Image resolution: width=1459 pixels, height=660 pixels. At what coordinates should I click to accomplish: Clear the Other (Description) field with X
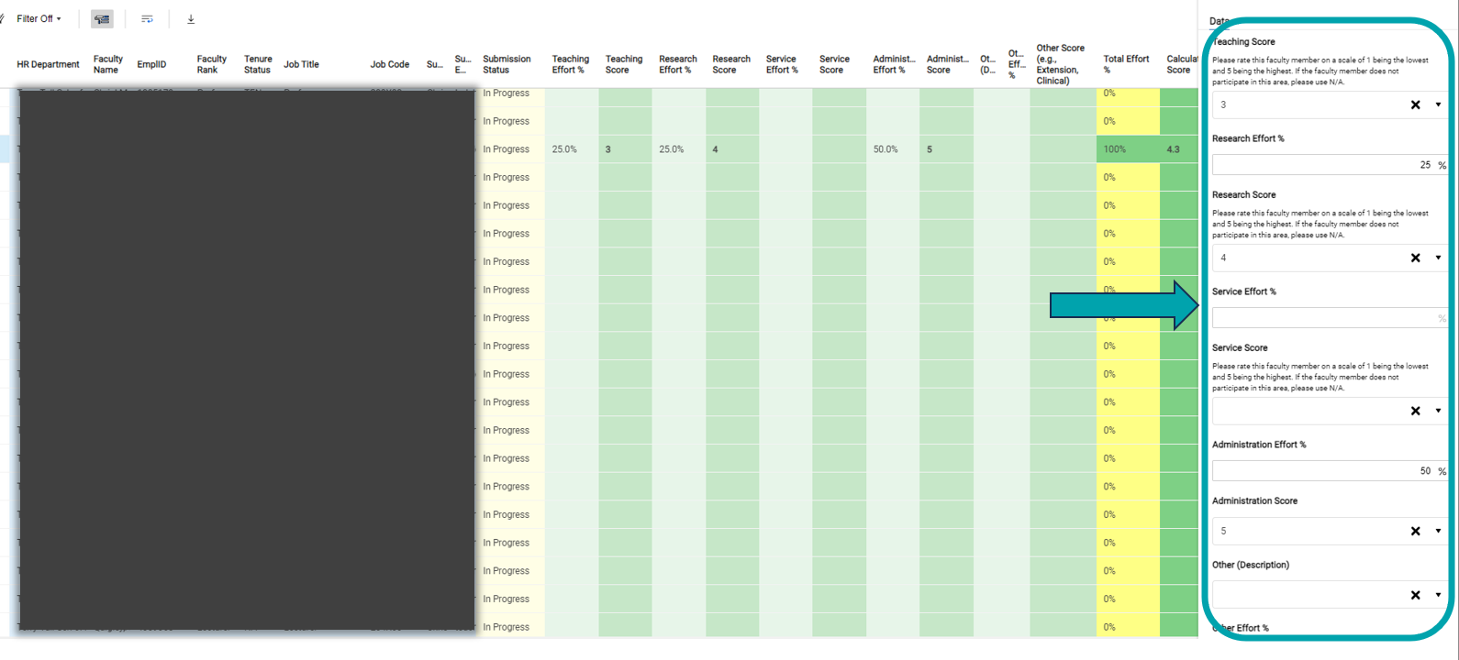(1415, 595)
